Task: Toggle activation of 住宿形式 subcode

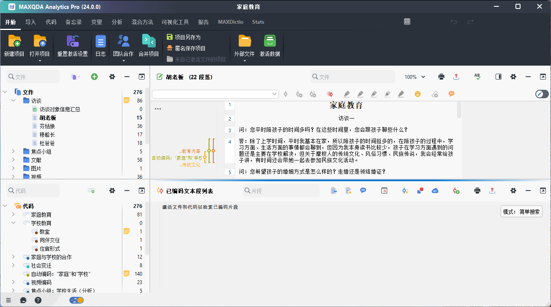Action: click(x=35, y=249)
